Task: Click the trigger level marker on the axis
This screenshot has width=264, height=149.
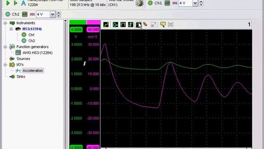Action: (x=85, y=63)
